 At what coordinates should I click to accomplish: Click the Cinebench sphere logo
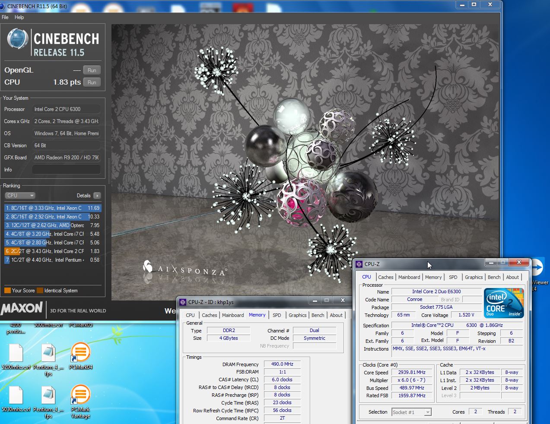click(18, 39)
